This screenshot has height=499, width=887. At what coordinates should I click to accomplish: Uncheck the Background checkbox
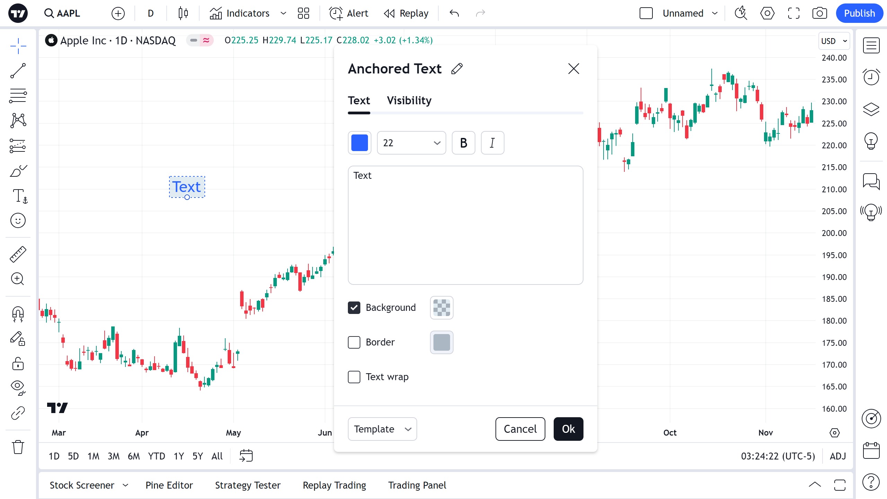coord(354,308)
